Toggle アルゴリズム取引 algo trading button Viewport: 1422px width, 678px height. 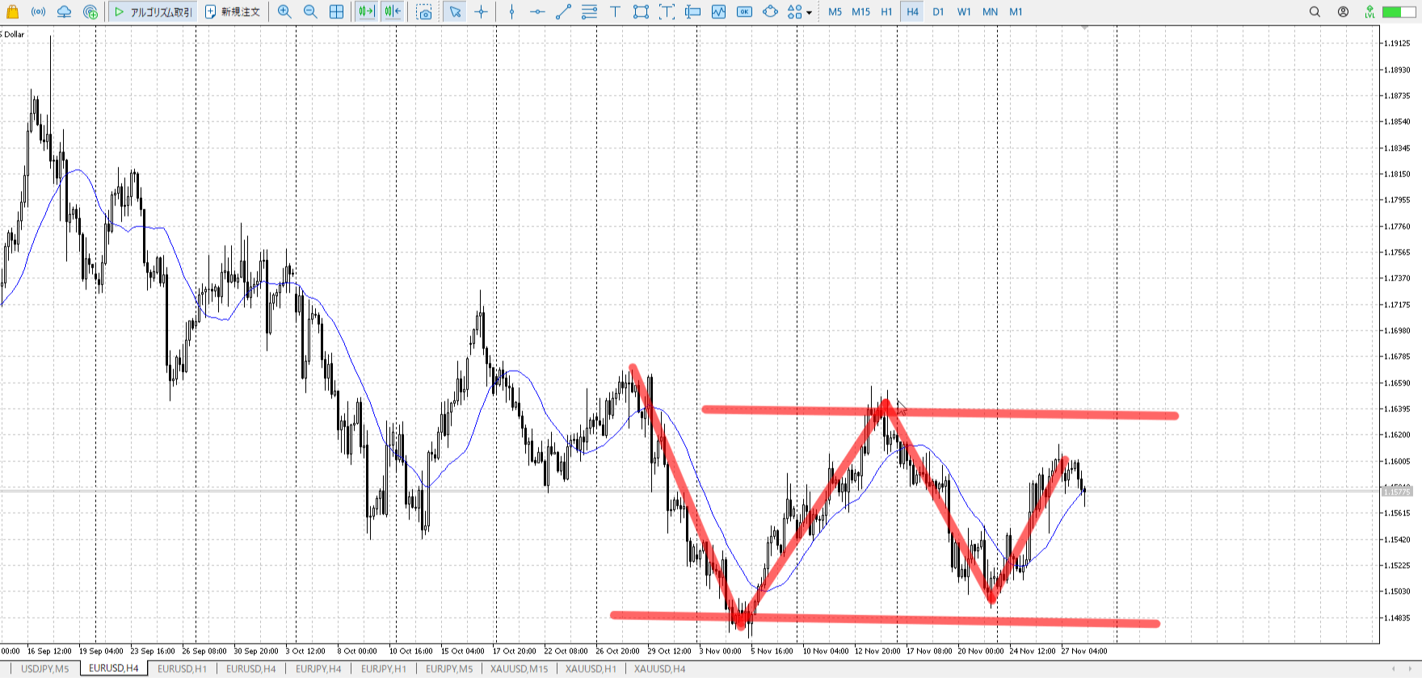click(153, 11)
